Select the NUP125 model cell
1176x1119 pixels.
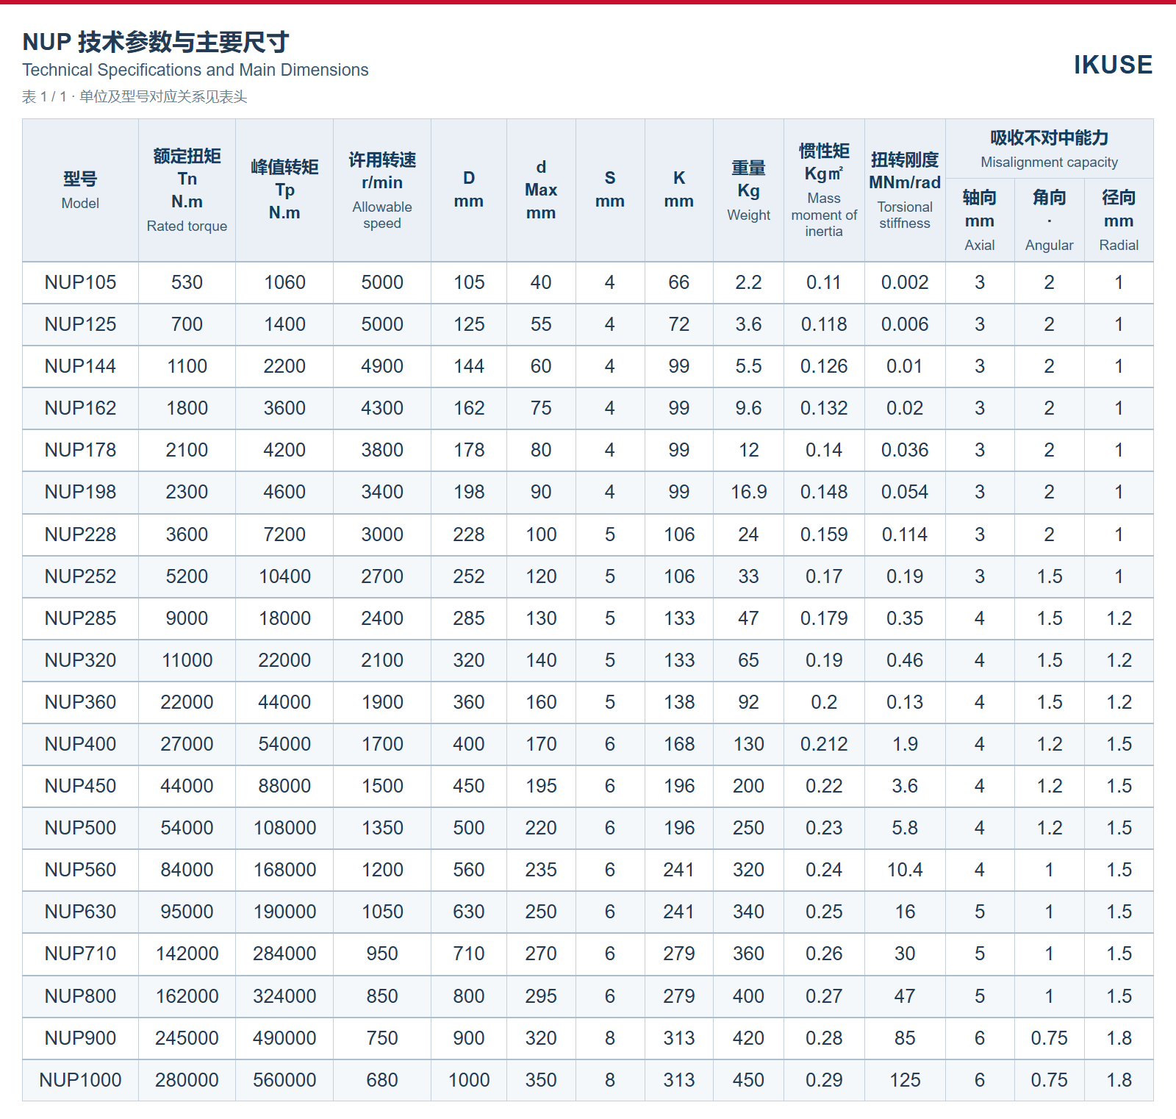(x=80, y=324)
